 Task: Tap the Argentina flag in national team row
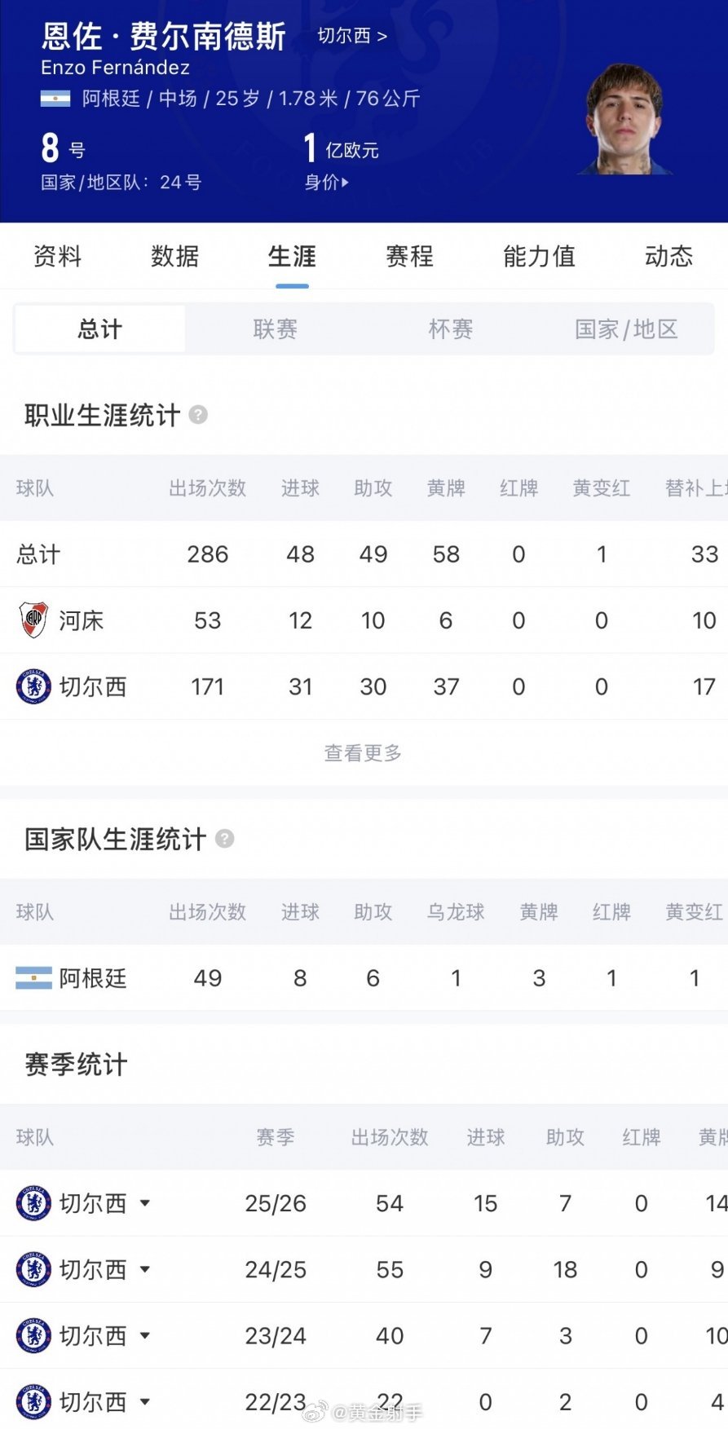tap(33, 977)
